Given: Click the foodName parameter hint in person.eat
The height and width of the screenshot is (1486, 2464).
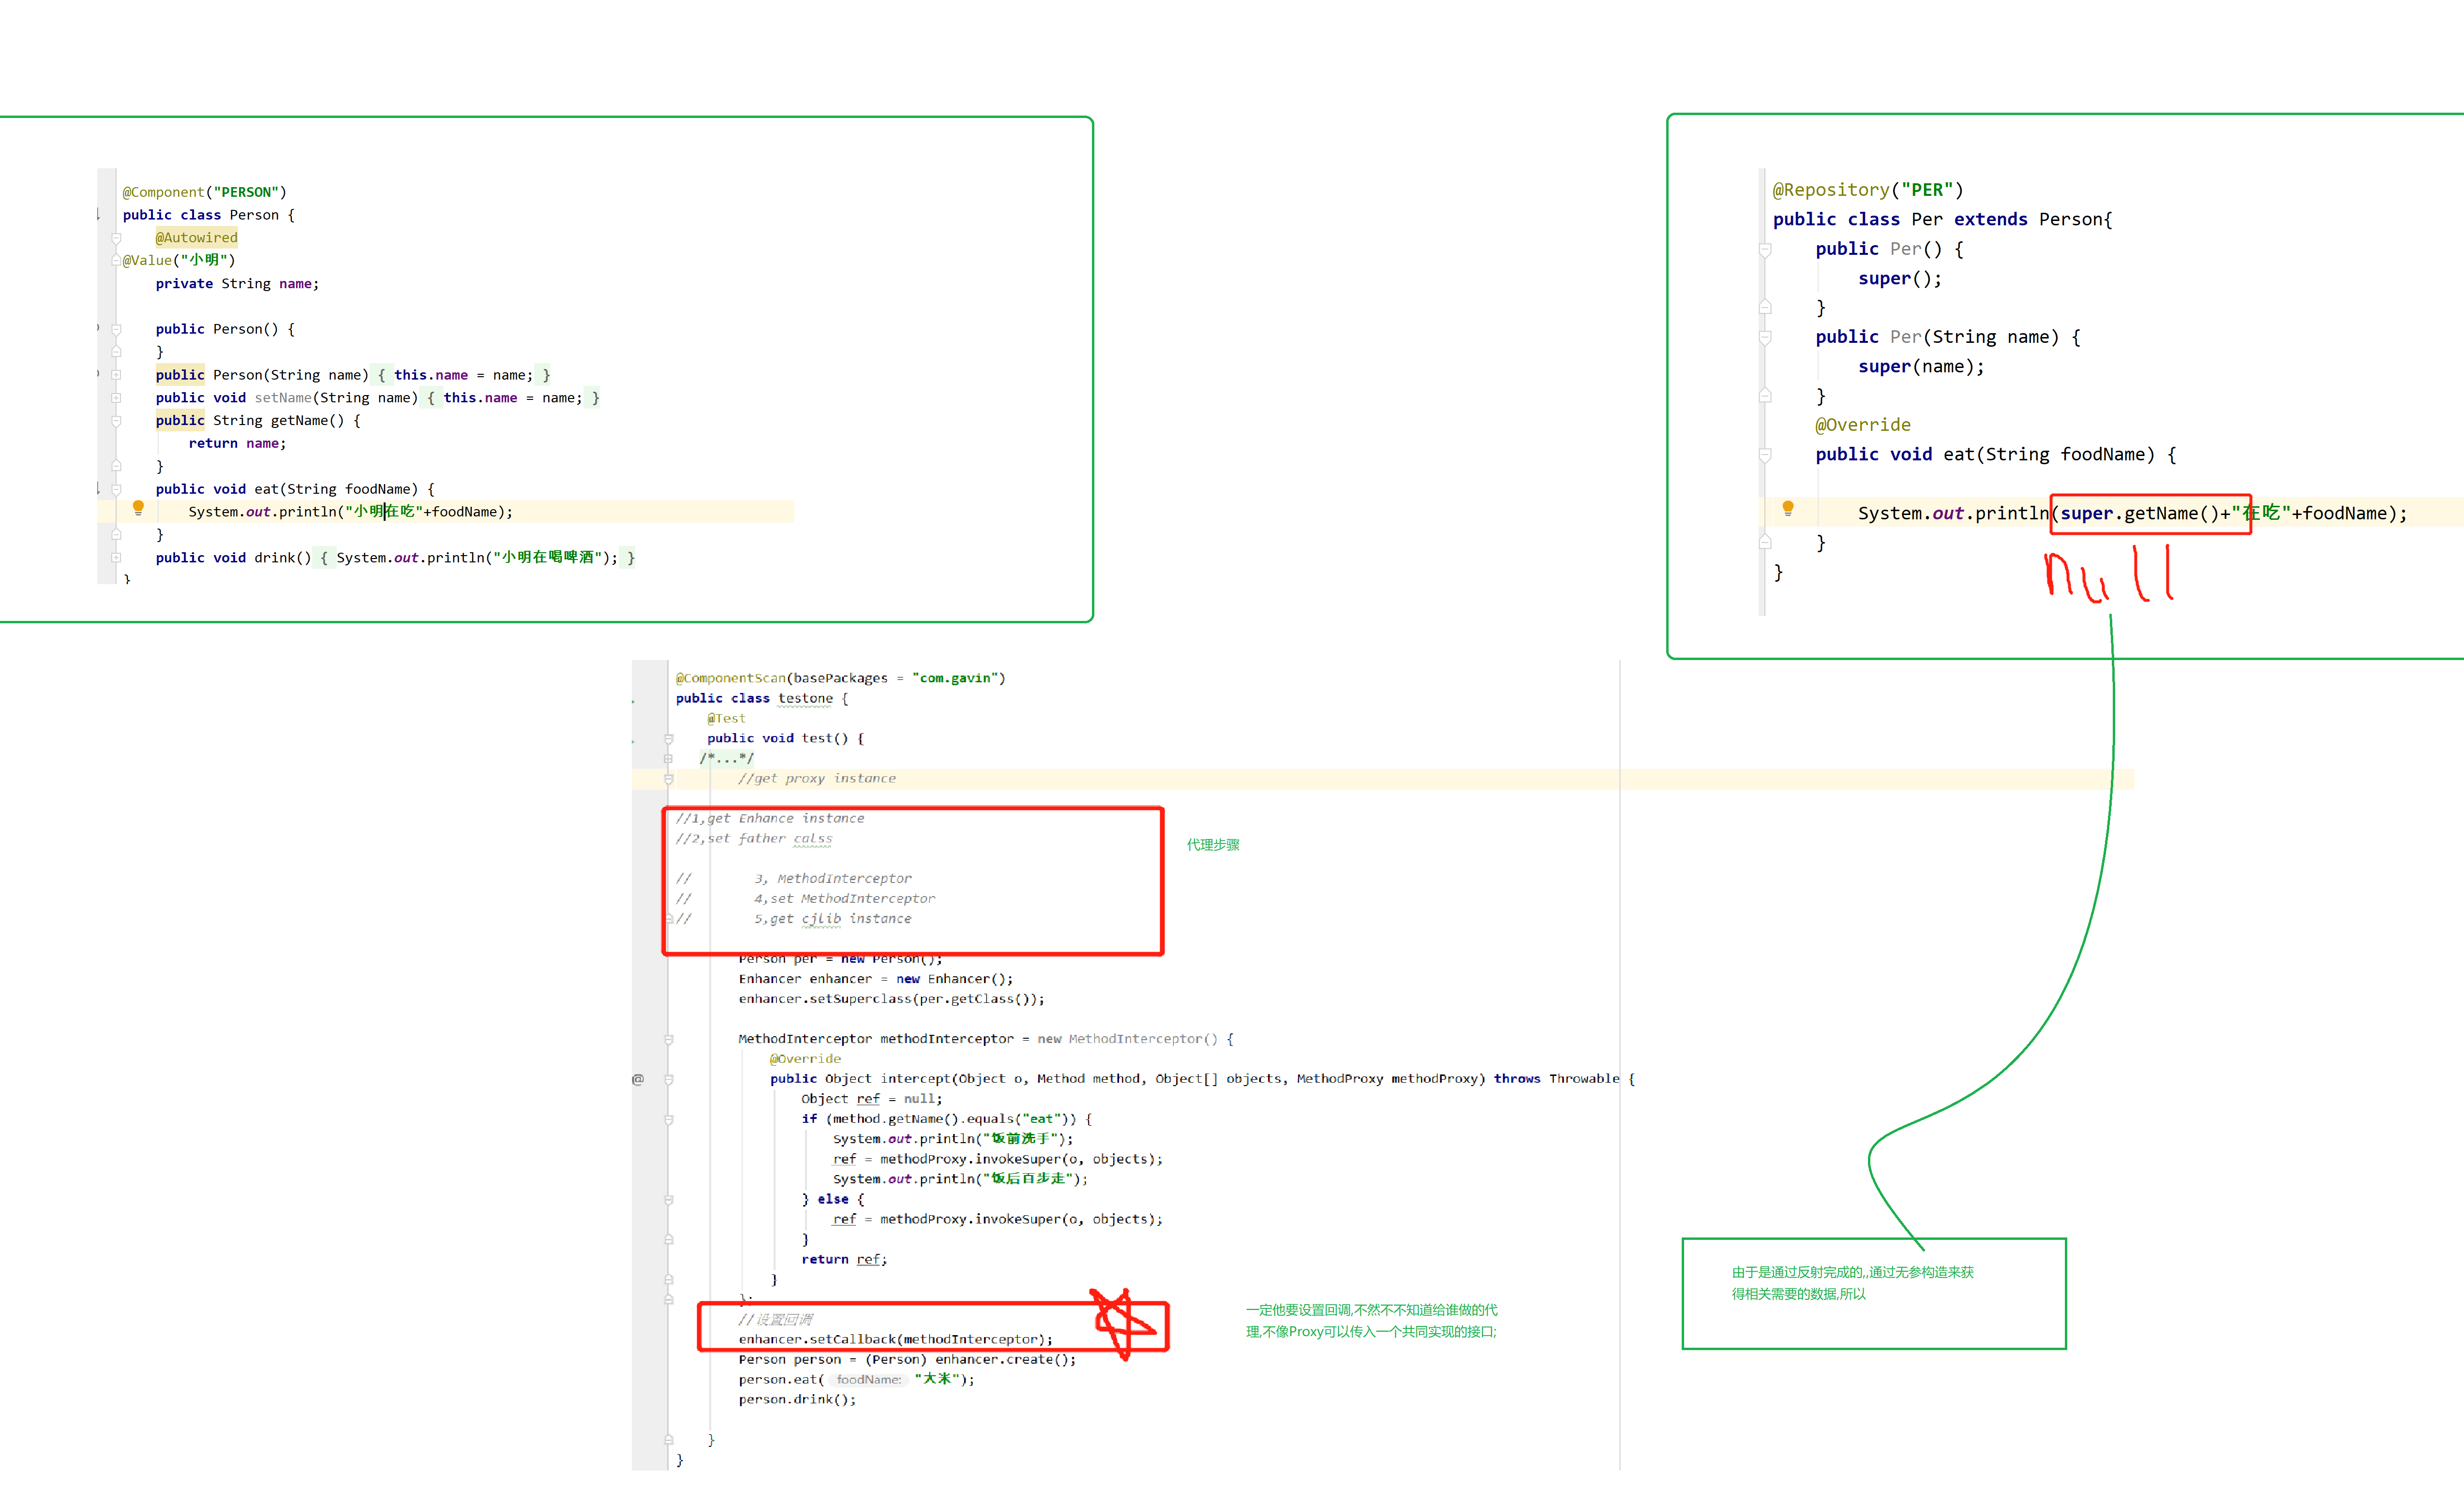Looking at the screenshot, I should (x=868, y=1380).
